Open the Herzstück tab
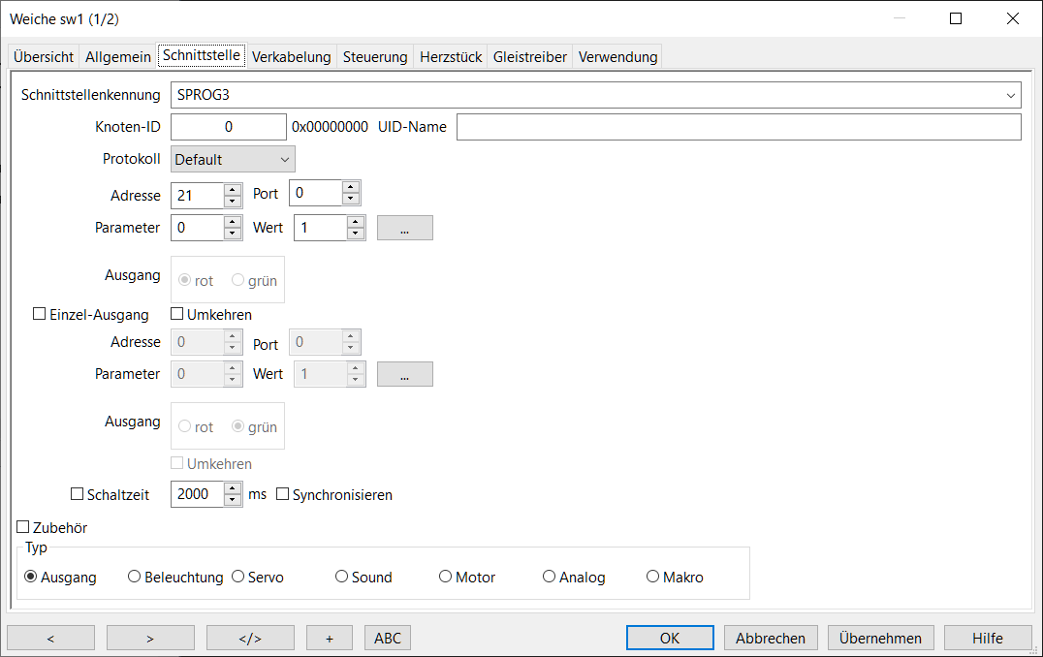This screenshot has height=657, width=1043. pos(451,56)
